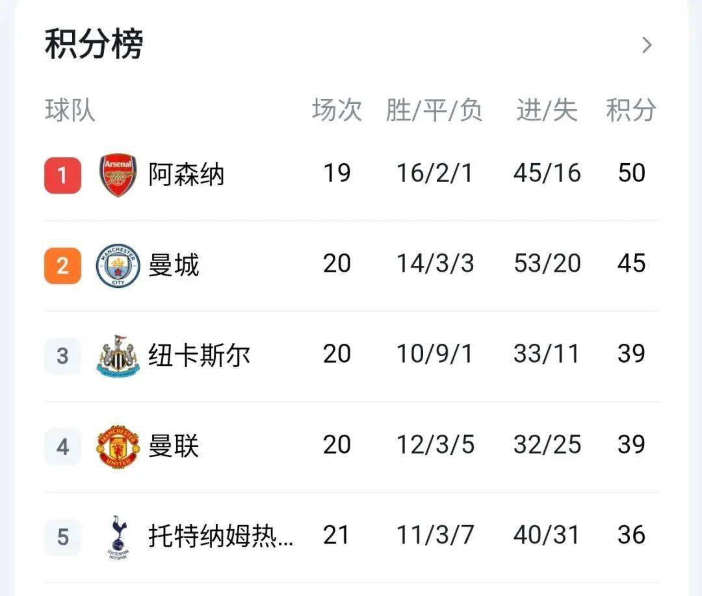Tap the orange rank 2 badge
The image size is (702, 596).
click(62, 266)
